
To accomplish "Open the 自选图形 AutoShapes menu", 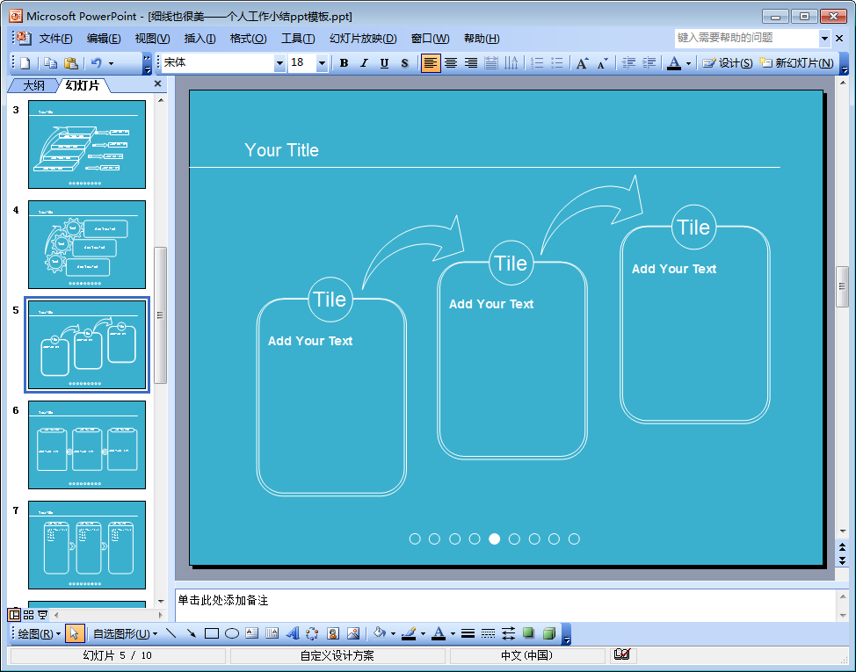I will (125, 633).
